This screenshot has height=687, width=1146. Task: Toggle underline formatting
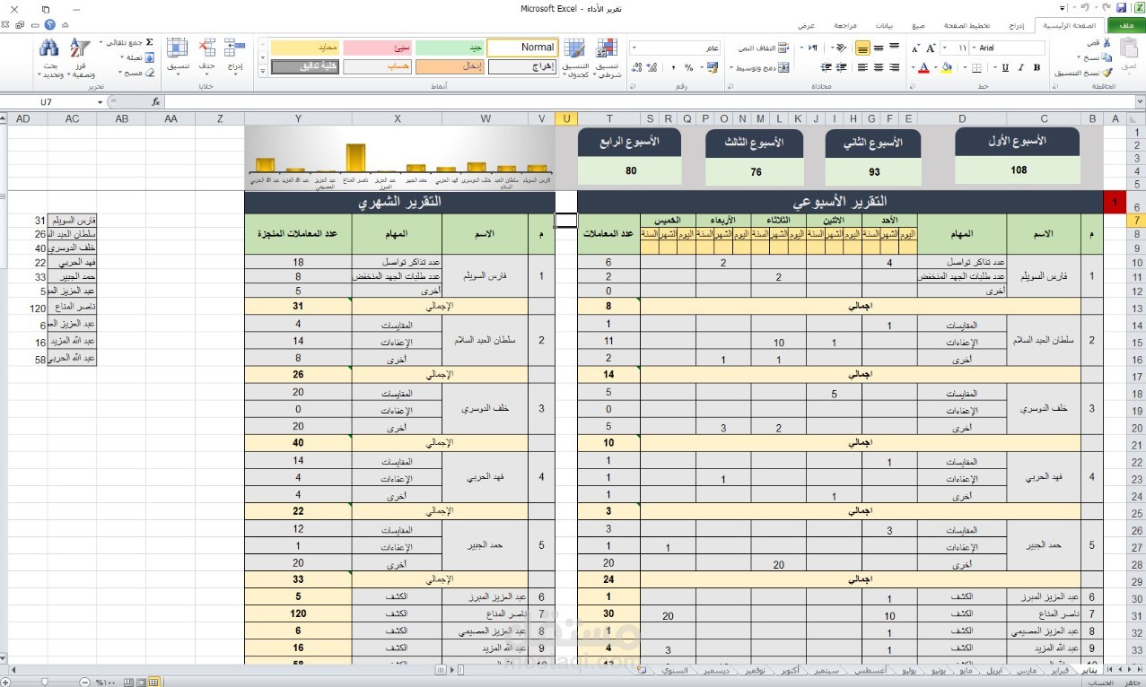pos(1004,66)
